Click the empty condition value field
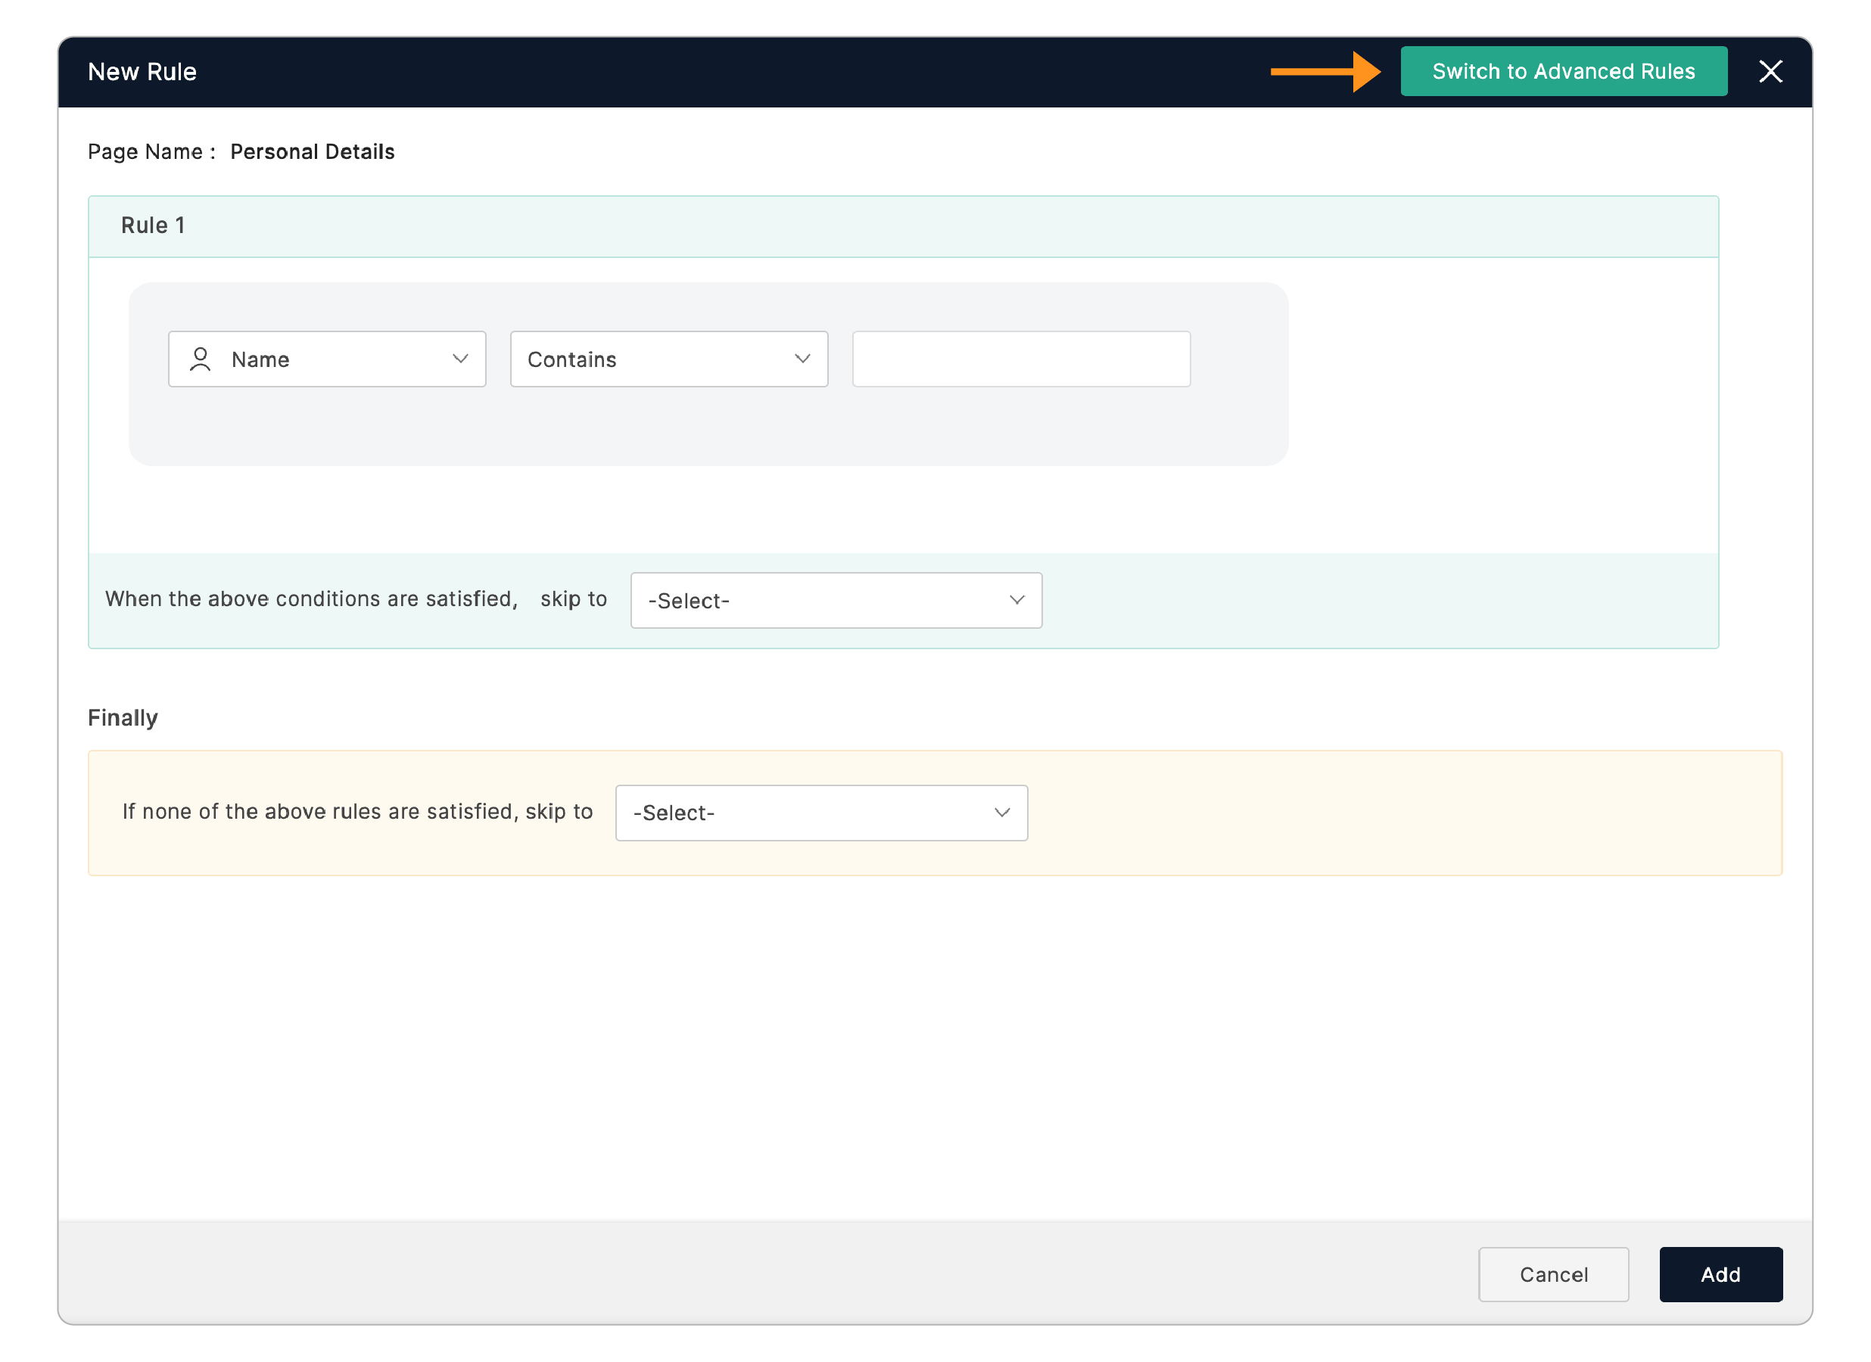Viewport: 1871px width, 1362px height. tap(1021, 359)
